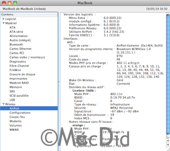Click the scroll up arrow
Image resolution: width=170 pixels, height=151 pixels.
point(168,141)
